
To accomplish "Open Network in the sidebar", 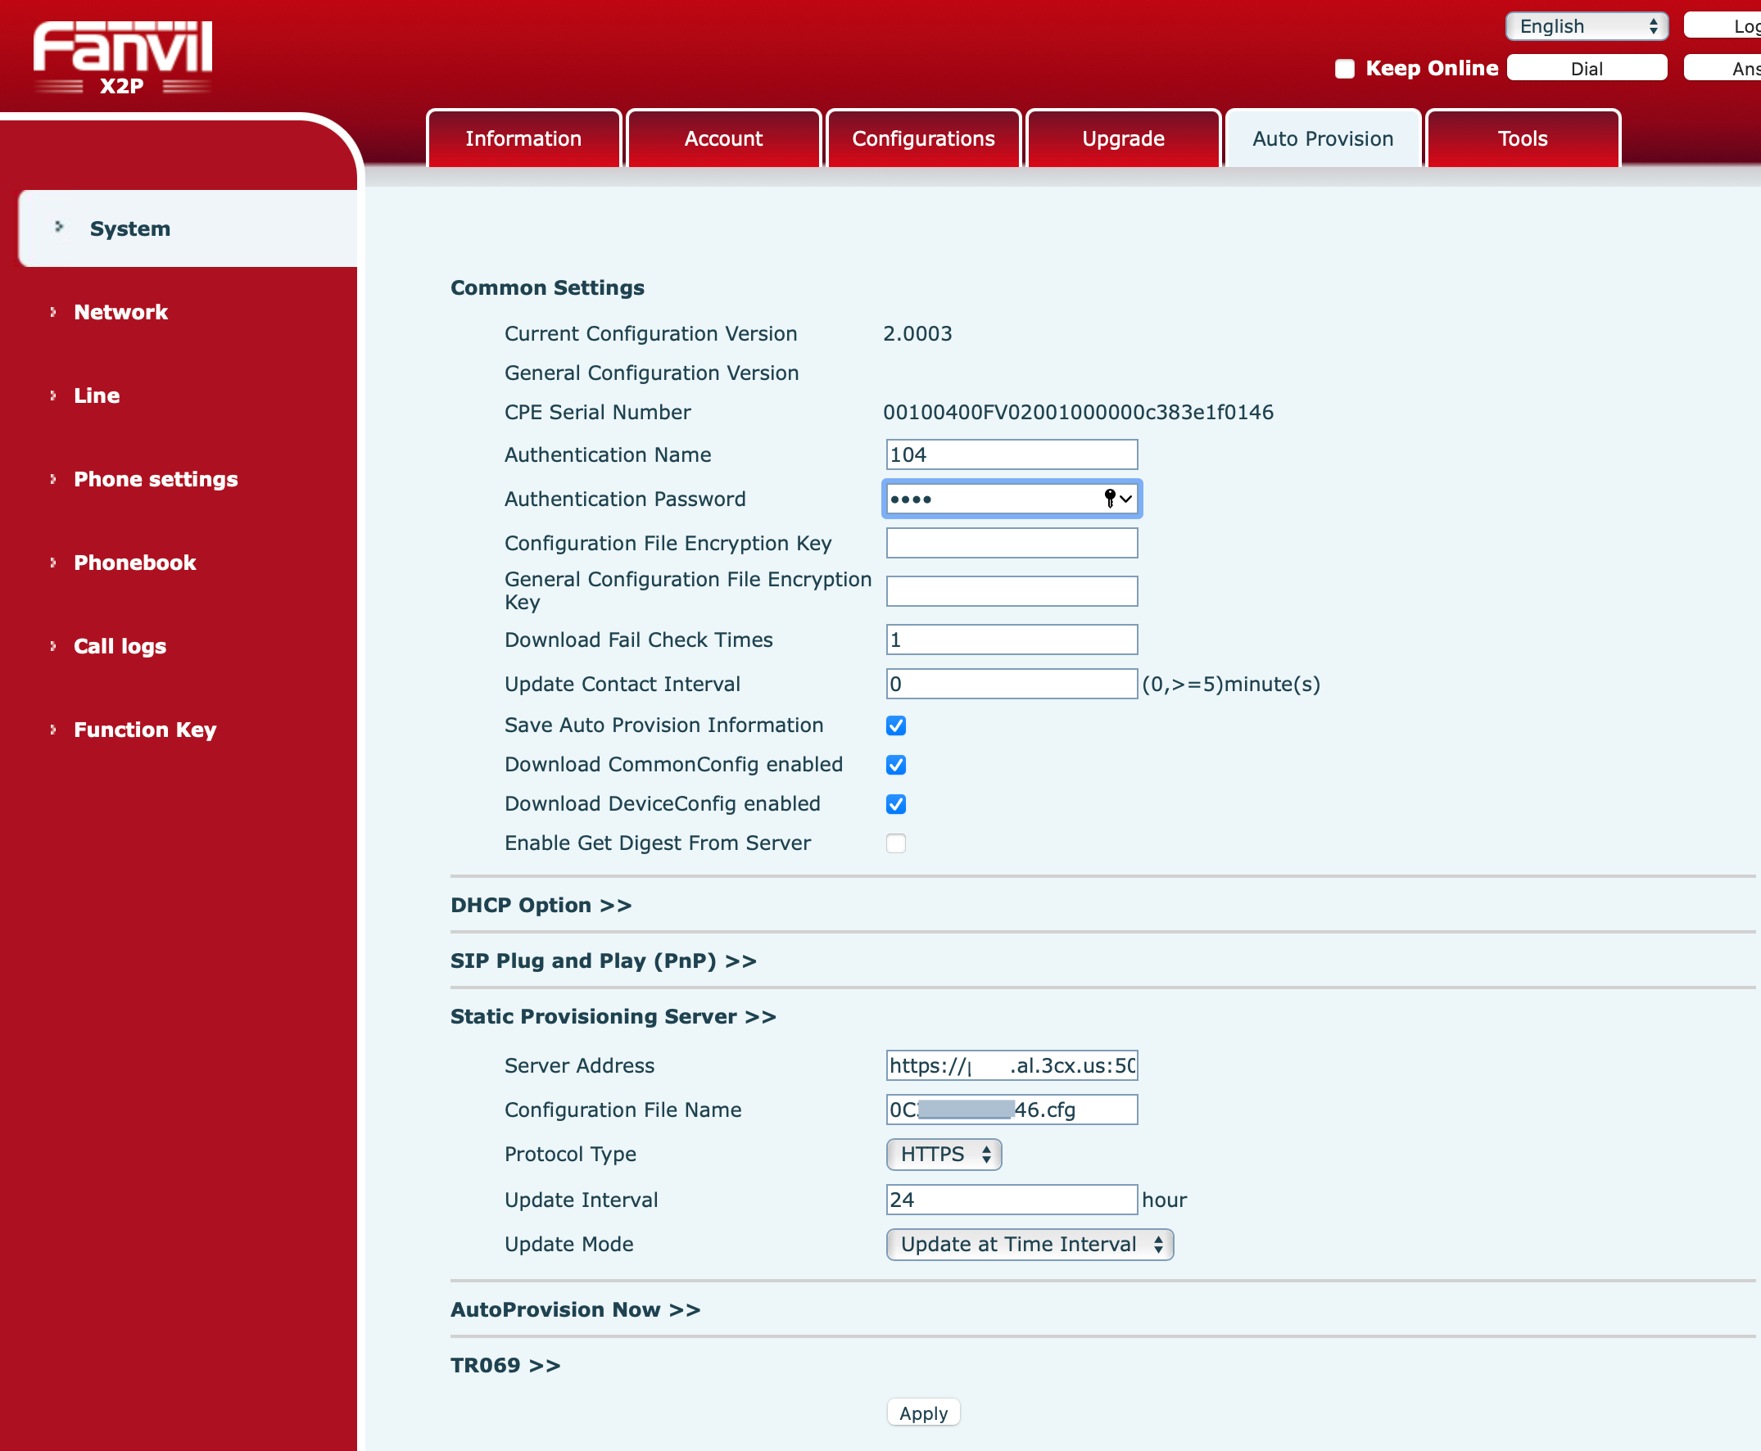I will tap(120, 312).
